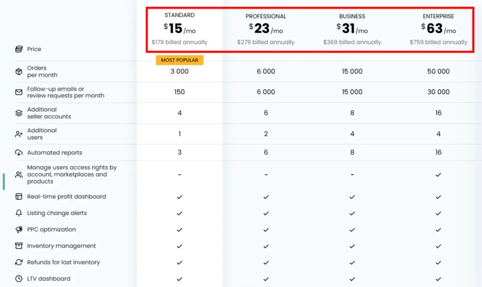Click the 'Inventory management' label

62,246
